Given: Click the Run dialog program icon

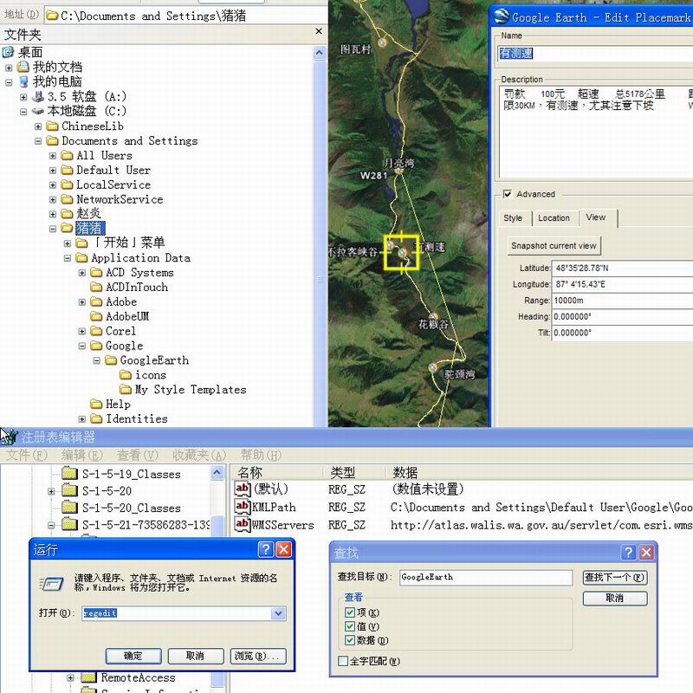Looking at the screenshot, I should (51, 584).
